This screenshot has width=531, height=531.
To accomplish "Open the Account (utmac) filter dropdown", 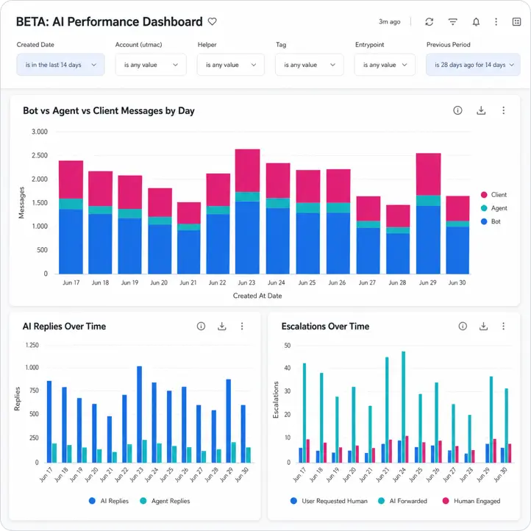I will [x=151, y=65].
